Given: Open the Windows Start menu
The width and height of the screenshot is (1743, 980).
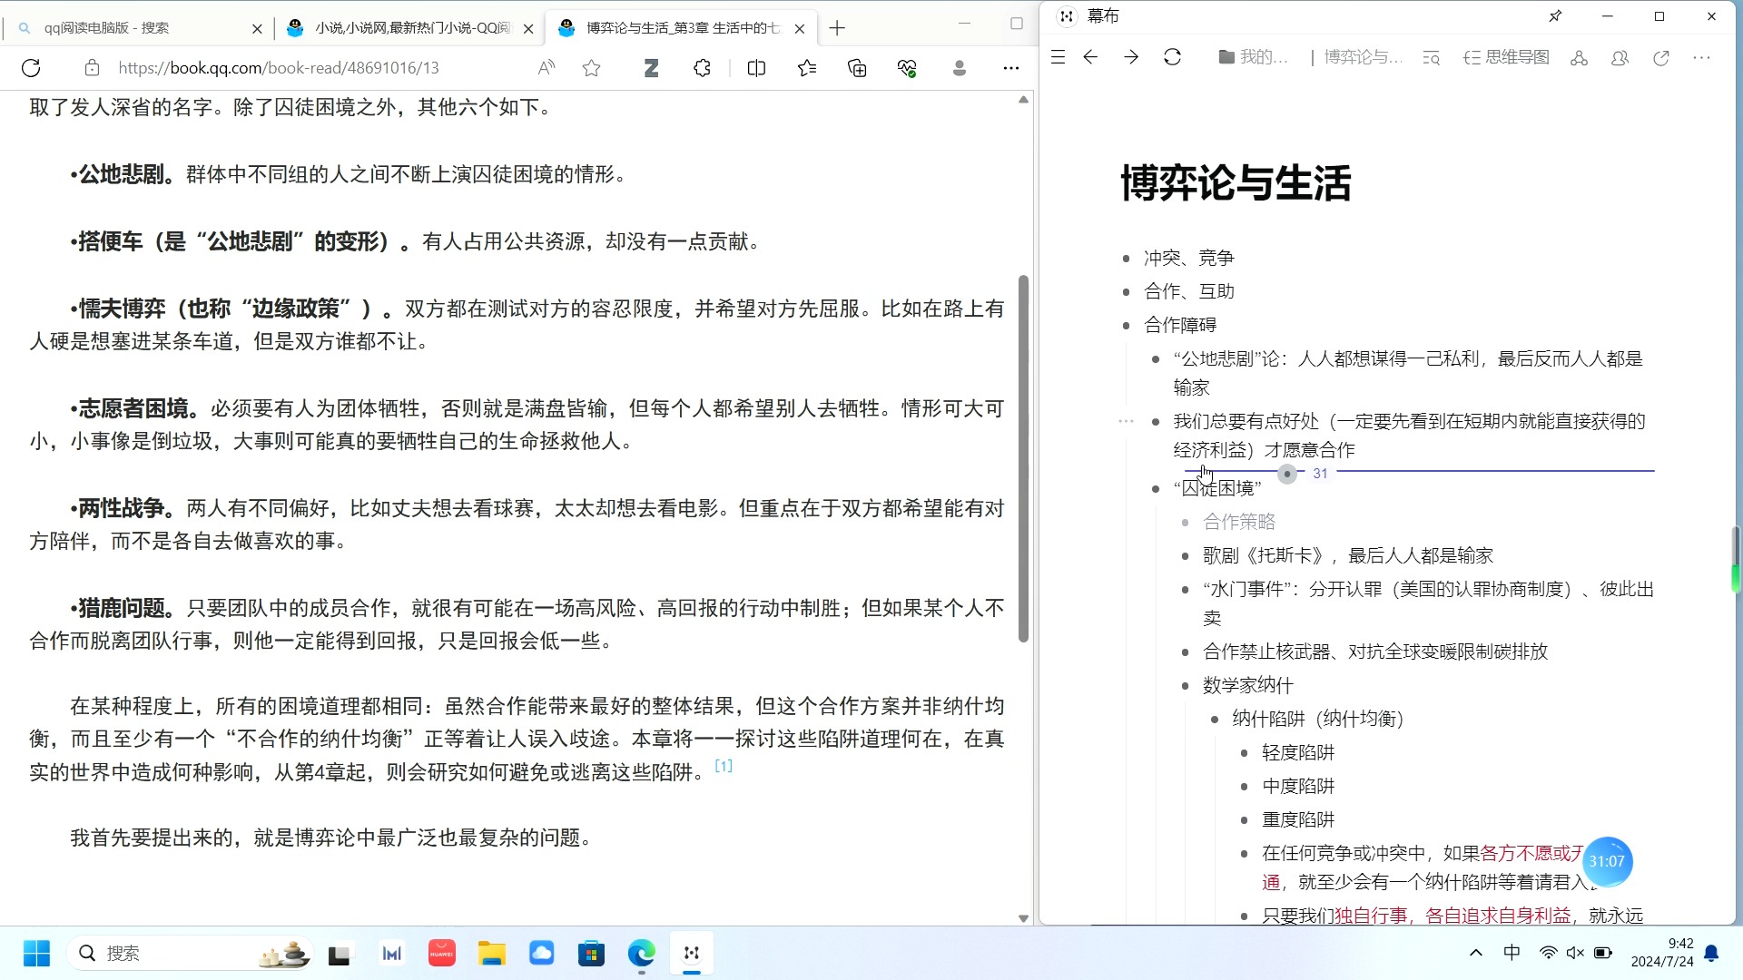Looking at the screenshot, I should pos(36,953).
